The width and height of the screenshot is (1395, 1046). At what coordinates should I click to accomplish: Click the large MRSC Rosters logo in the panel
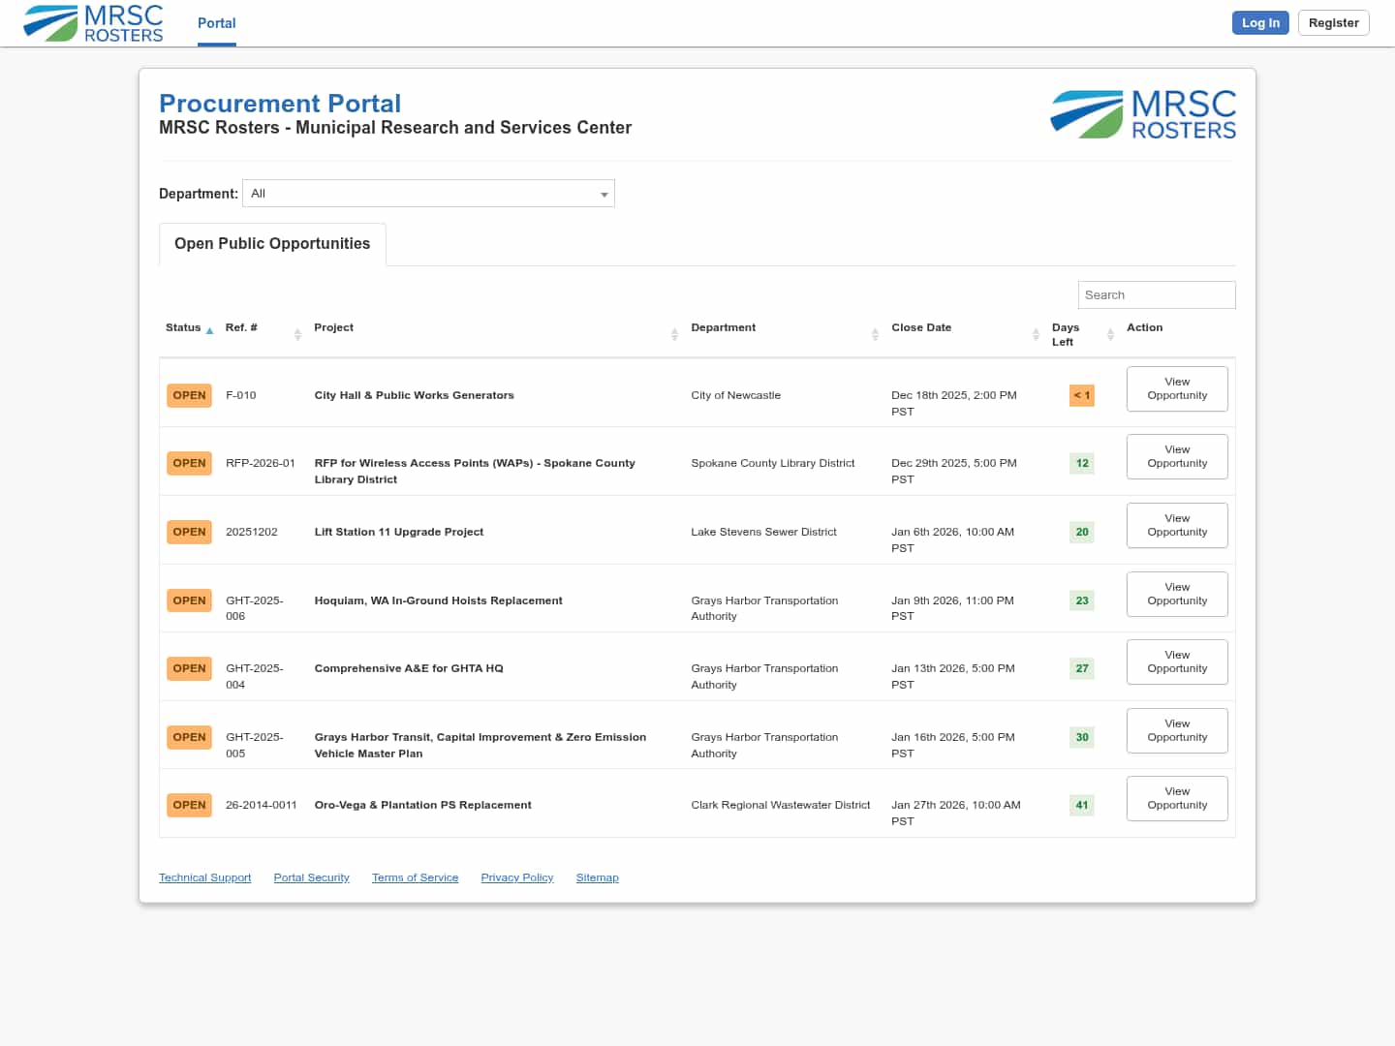coord(1143,114)
